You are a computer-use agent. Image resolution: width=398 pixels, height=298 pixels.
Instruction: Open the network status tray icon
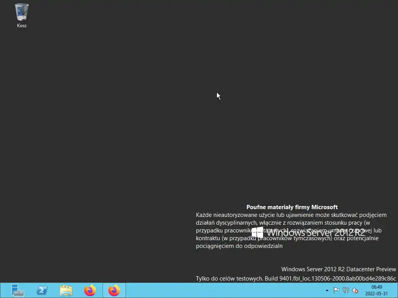(x=346, y=290)
